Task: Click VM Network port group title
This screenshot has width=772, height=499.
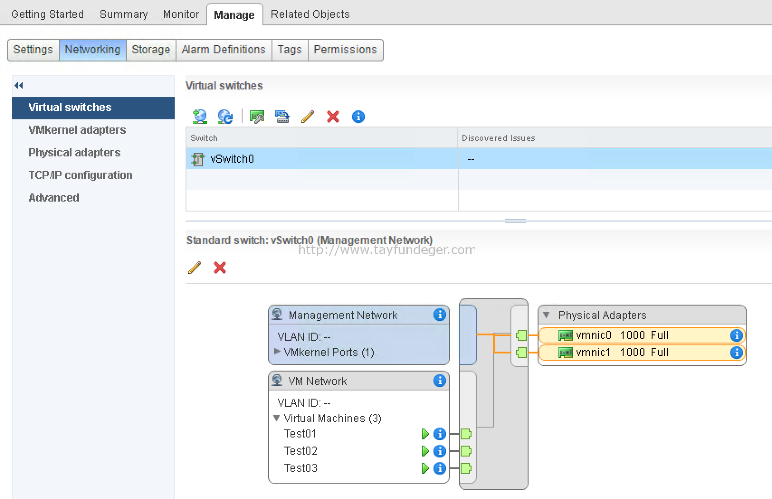Action: point(318,381)
